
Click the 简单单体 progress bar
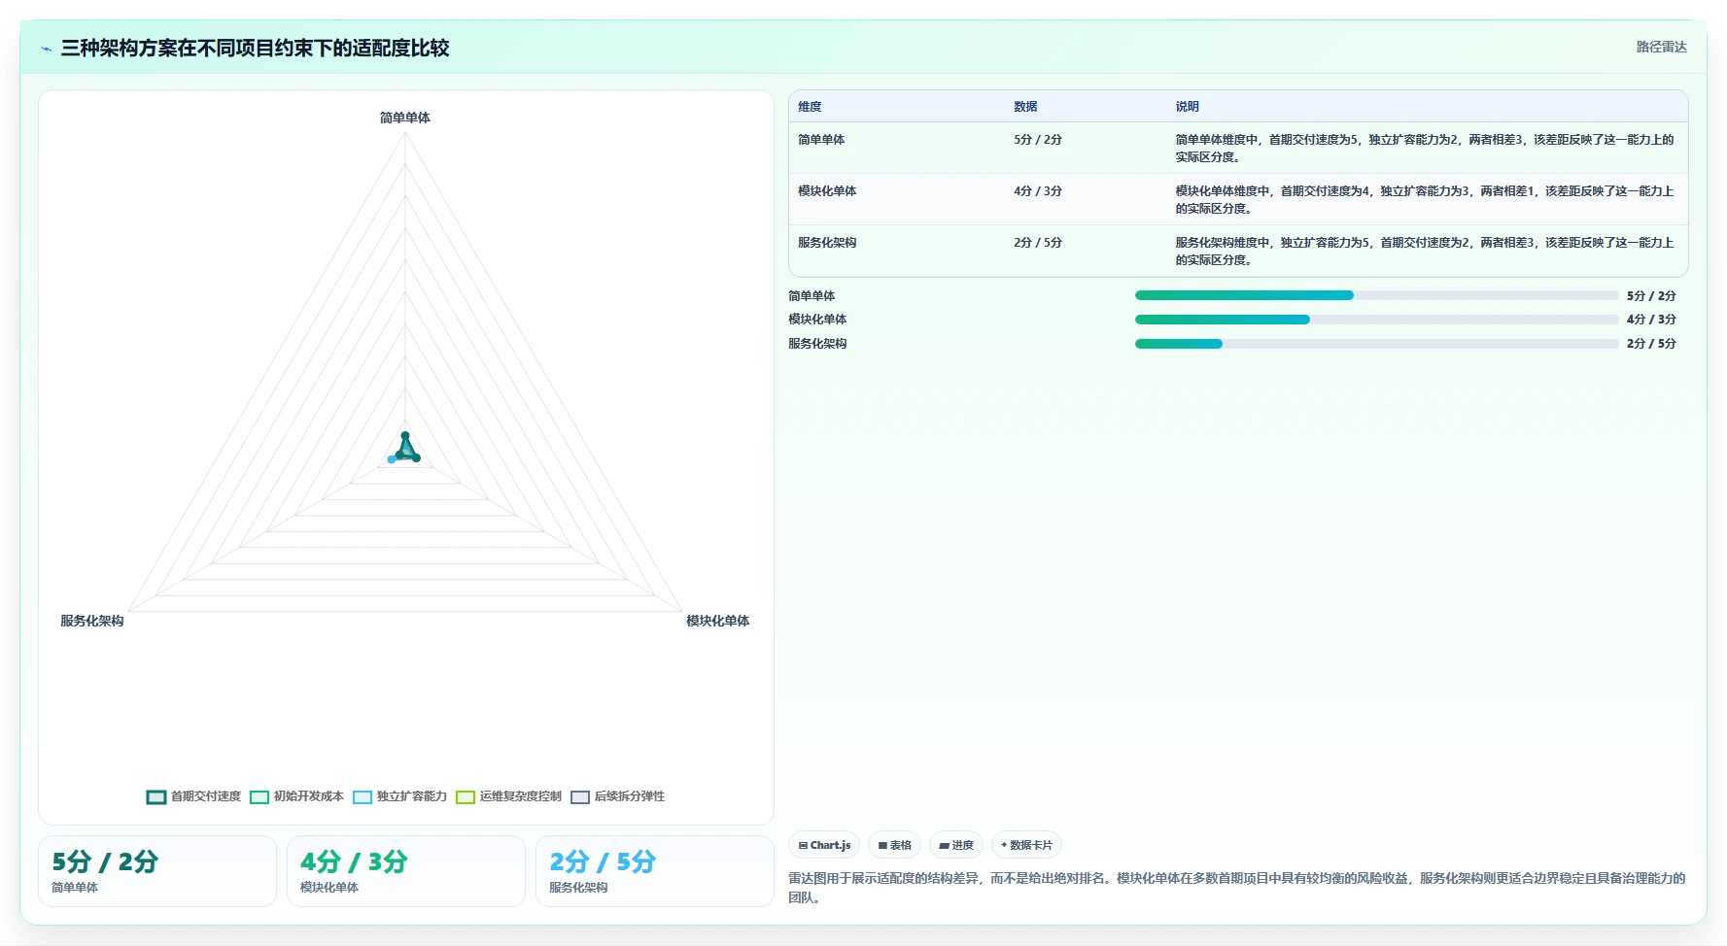tap(1376, 295)
